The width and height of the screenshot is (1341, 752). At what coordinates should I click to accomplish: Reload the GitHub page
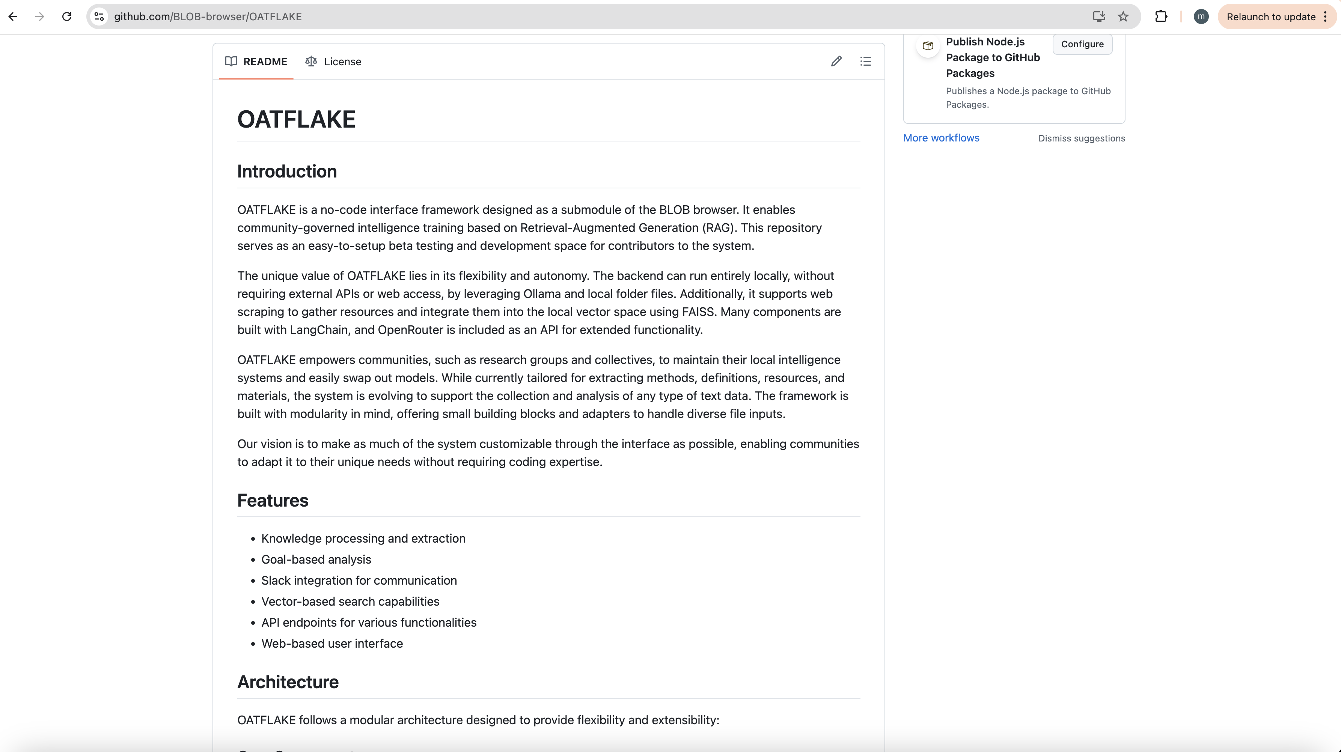(66, 17)
